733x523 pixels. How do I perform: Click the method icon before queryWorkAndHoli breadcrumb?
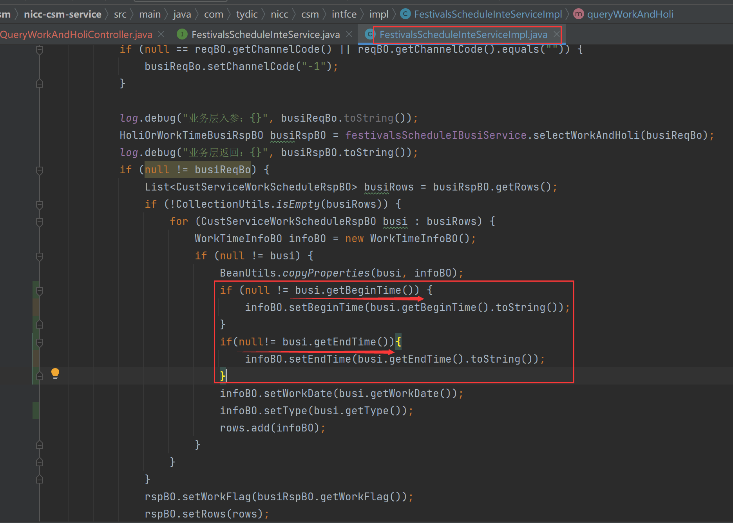(578, 14)
